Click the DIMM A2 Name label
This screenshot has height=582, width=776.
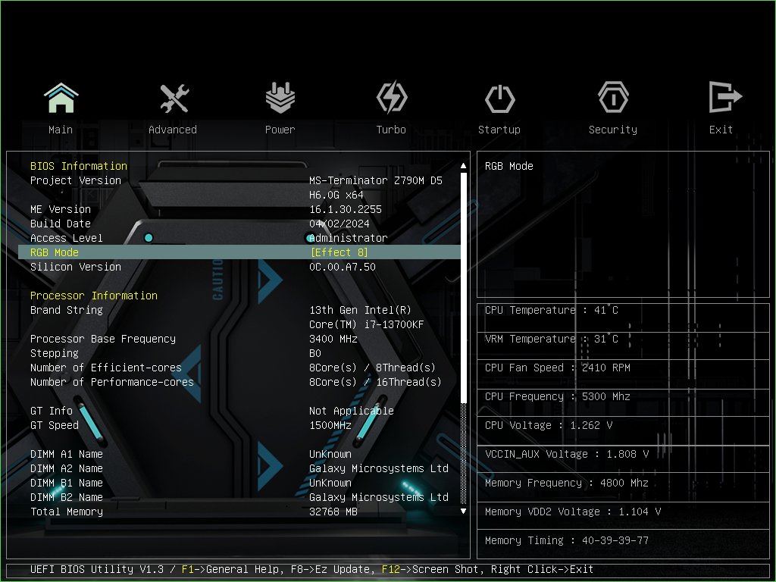67,468
